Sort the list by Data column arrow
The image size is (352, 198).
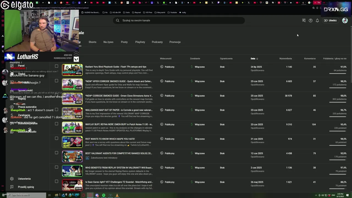(x=257, y=59)
